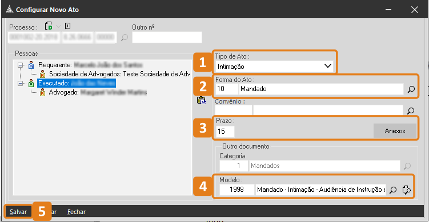Screen dimensions: 429x222
Task: Click the Modelo description field
Action: (x=320, y=190)
